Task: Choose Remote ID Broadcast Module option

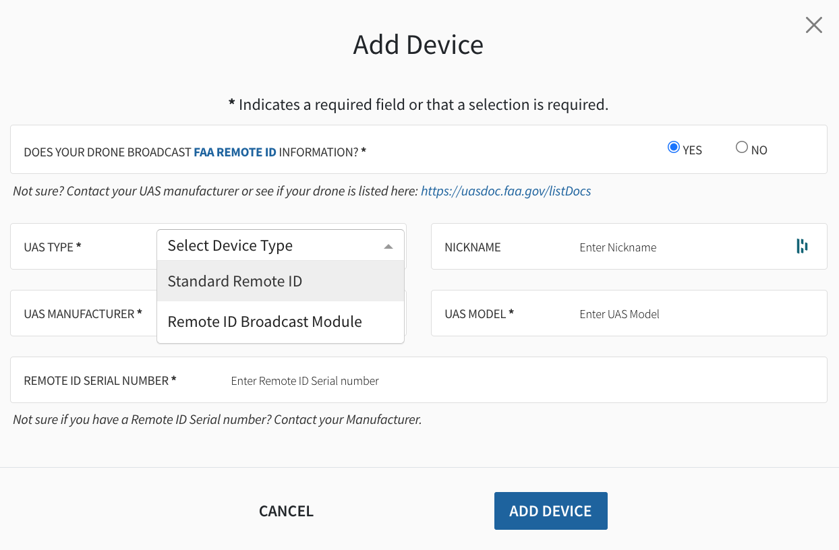Action: pos(264,322)
